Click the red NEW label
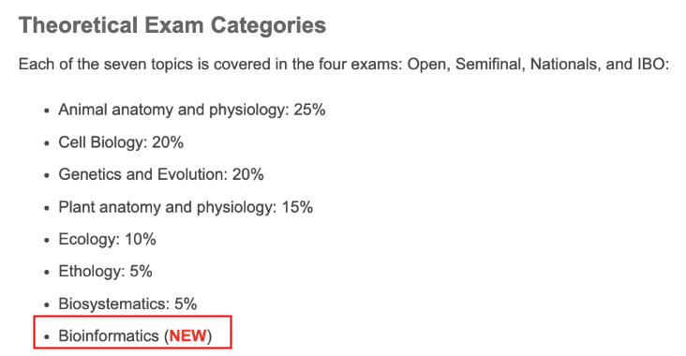 coord(187,336)
